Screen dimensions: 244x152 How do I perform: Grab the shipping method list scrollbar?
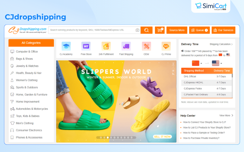pos(232,76)
